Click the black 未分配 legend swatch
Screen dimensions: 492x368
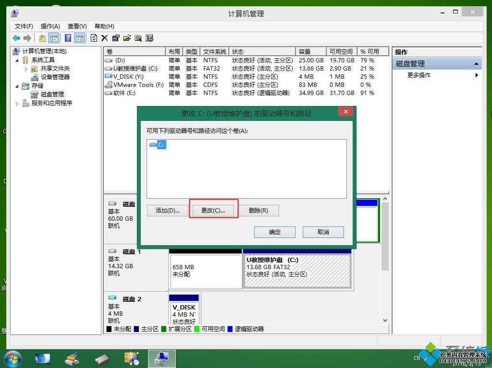pyautogui.click(x=109, y=329)
